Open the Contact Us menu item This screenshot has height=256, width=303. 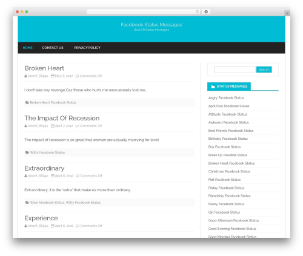coord(53,48)
